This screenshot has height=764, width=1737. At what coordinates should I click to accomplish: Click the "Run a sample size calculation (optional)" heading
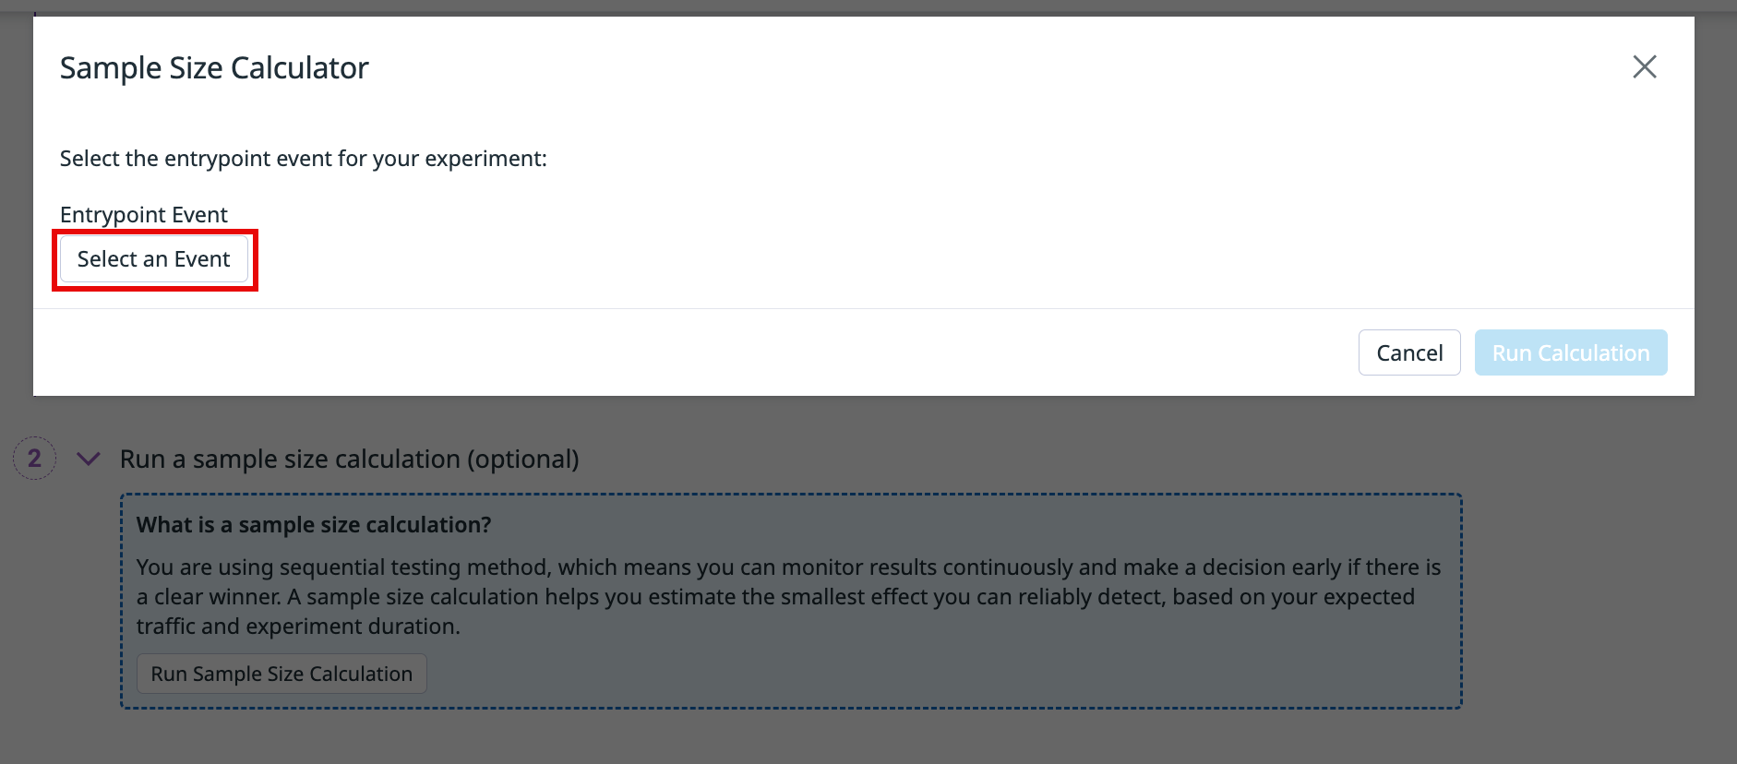pyautogui.click(x=349, y=459)
